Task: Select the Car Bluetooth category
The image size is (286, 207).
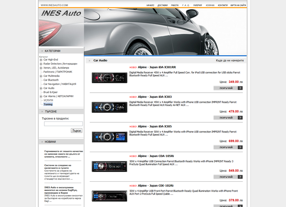Action: click(x=51, y=80)
